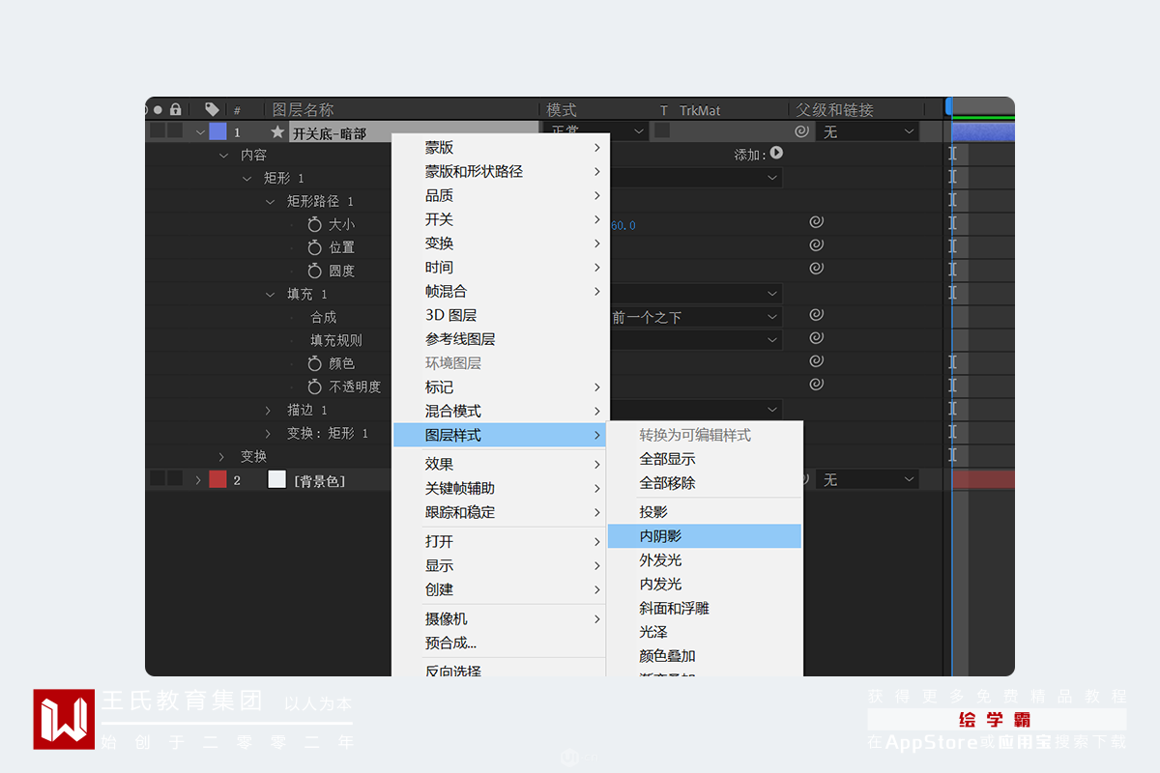Open 蒙版 submenu in context menu
The width and height of the screenshot is (1160, 773).
[501, 148]
